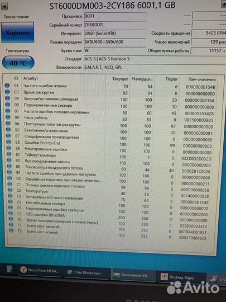The image size is (226, 302).
Task: Click status orb for Частота ошибок позиционирования
Action: coord(8,111)
